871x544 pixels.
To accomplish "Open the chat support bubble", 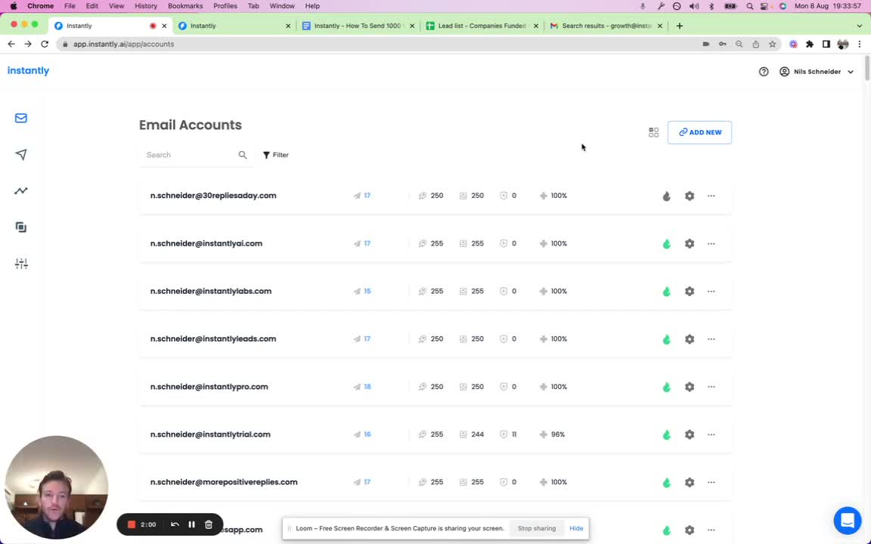I will [x=847, y=520].
